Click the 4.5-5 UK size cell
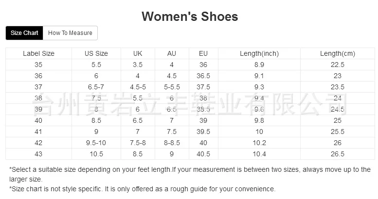The width and height of the screenshot is (378, 199). pos(138,87)
